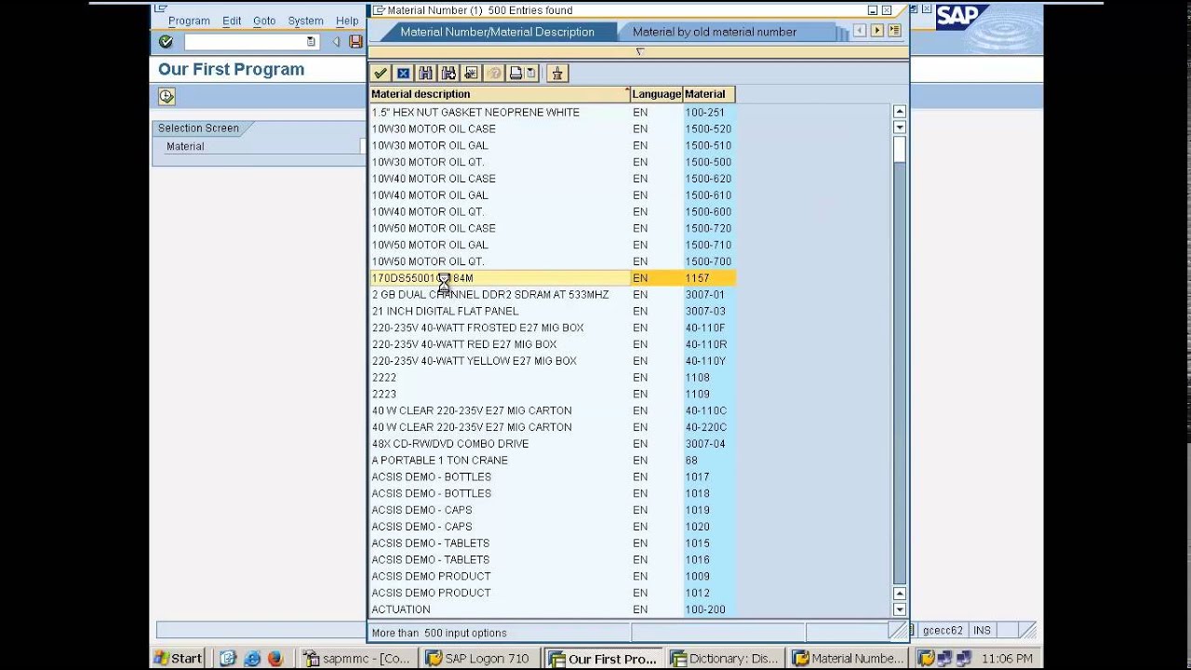1191x670 pixels.
Task: Select row 10W50 MOTOR OIL QT.
Action: (553, 261)
